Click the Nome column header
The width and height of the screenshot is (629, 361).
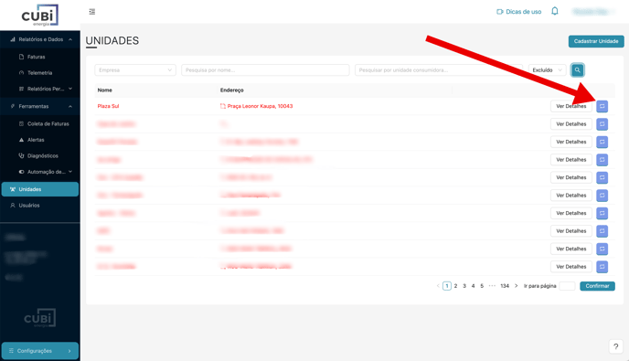pos(105,90)
